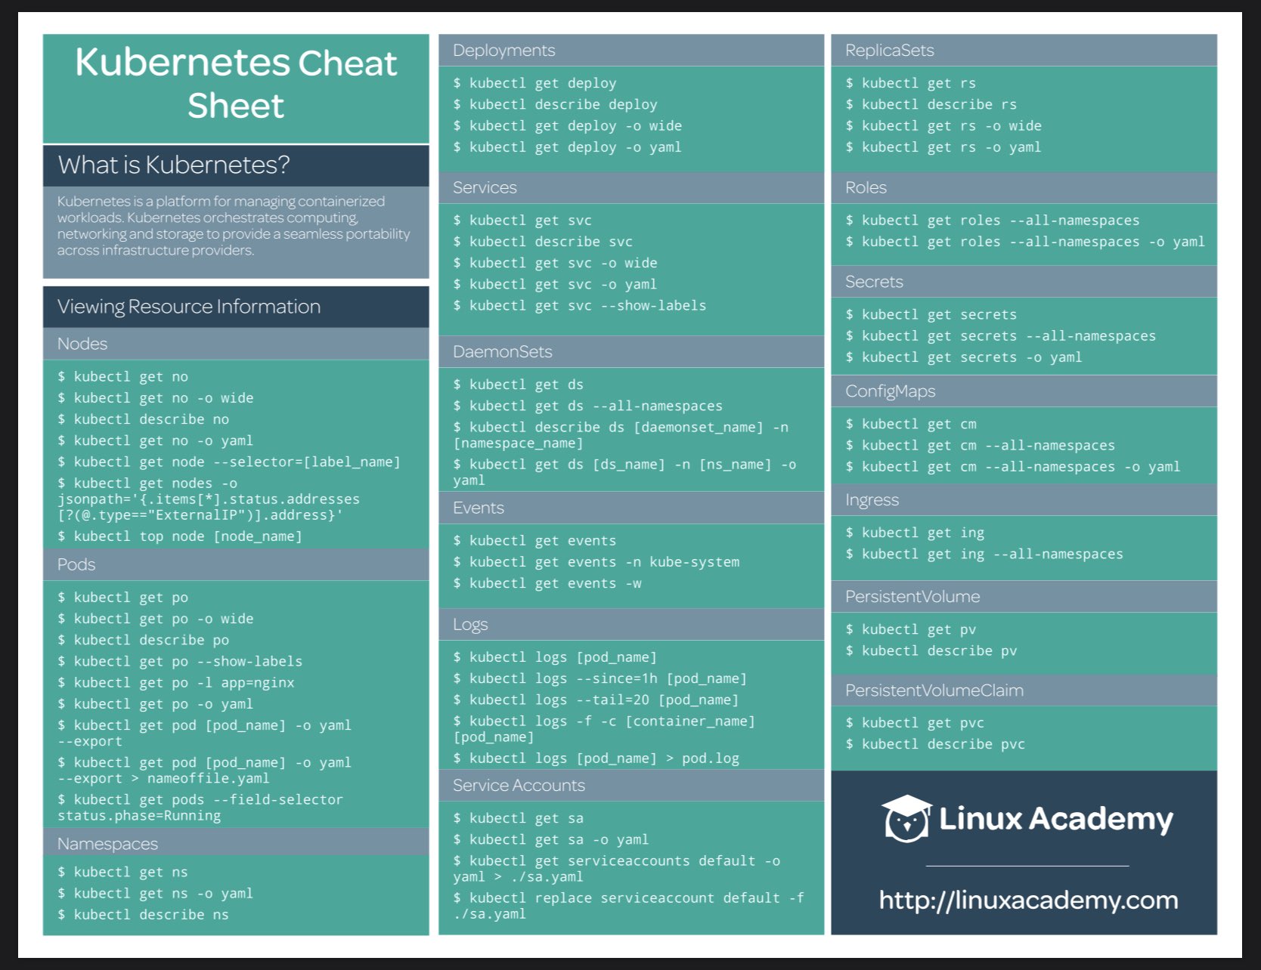Click 'kubectl describe pvc' command
This screenshot has height=970, width=1261.
point(935,744)
